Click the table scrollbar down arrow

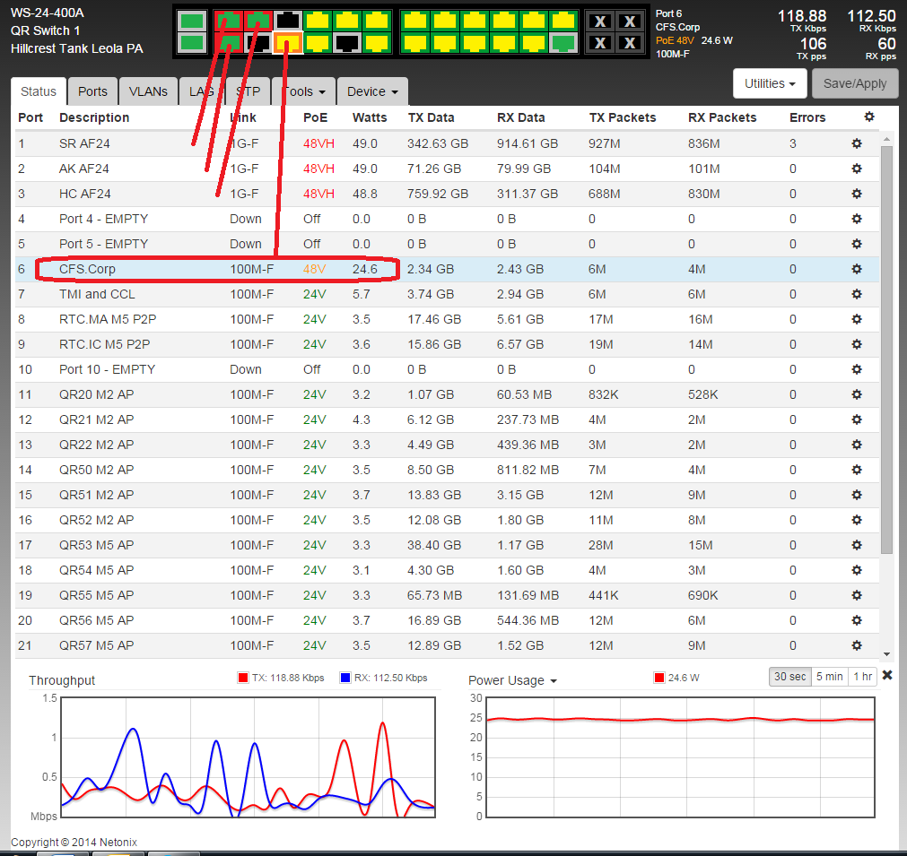[x=886, y=654]
